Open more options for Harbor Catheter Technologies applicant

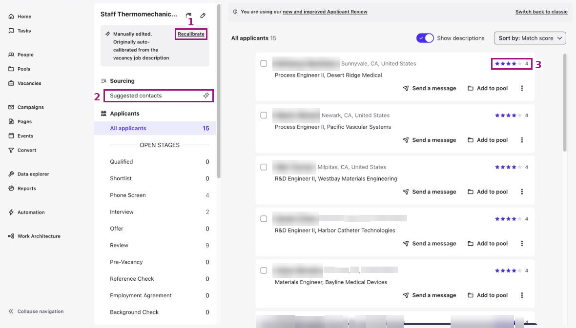click(x=522, y=244)
